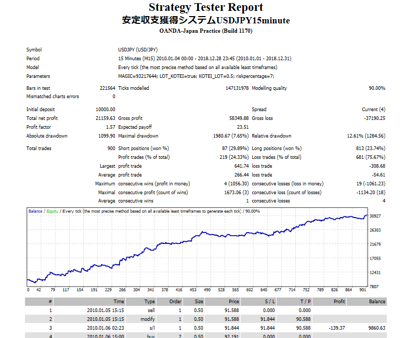Click the profit value -139.37 in row 3
This screenshot has height=338, width=418.
337,328
